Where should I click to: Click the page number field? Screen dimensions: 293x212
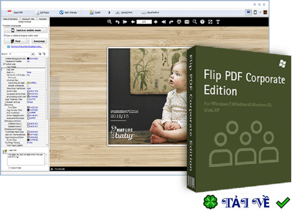(144, 22)
